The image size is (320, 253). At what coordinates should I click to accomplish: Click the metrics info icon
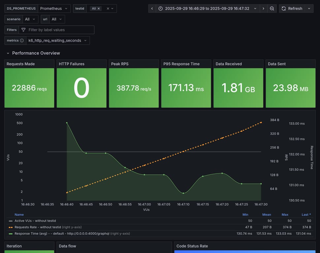coord(22,41)
